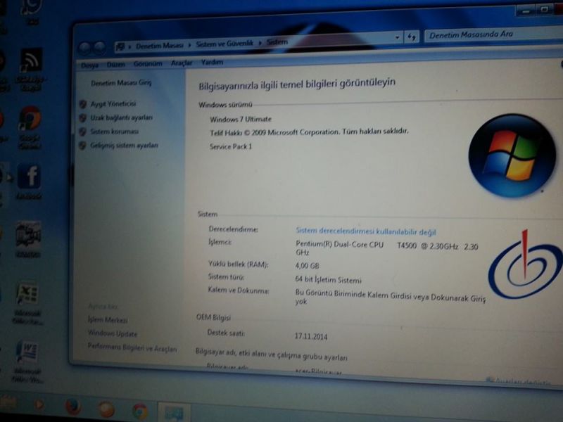Click Control Panel taskbar button
Viewport: 563px width, 422px height.
click(174, 413)
